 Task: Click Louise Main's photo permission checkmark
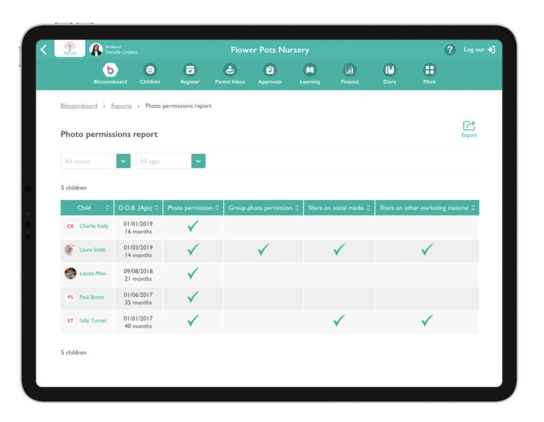tap(193, 273)
